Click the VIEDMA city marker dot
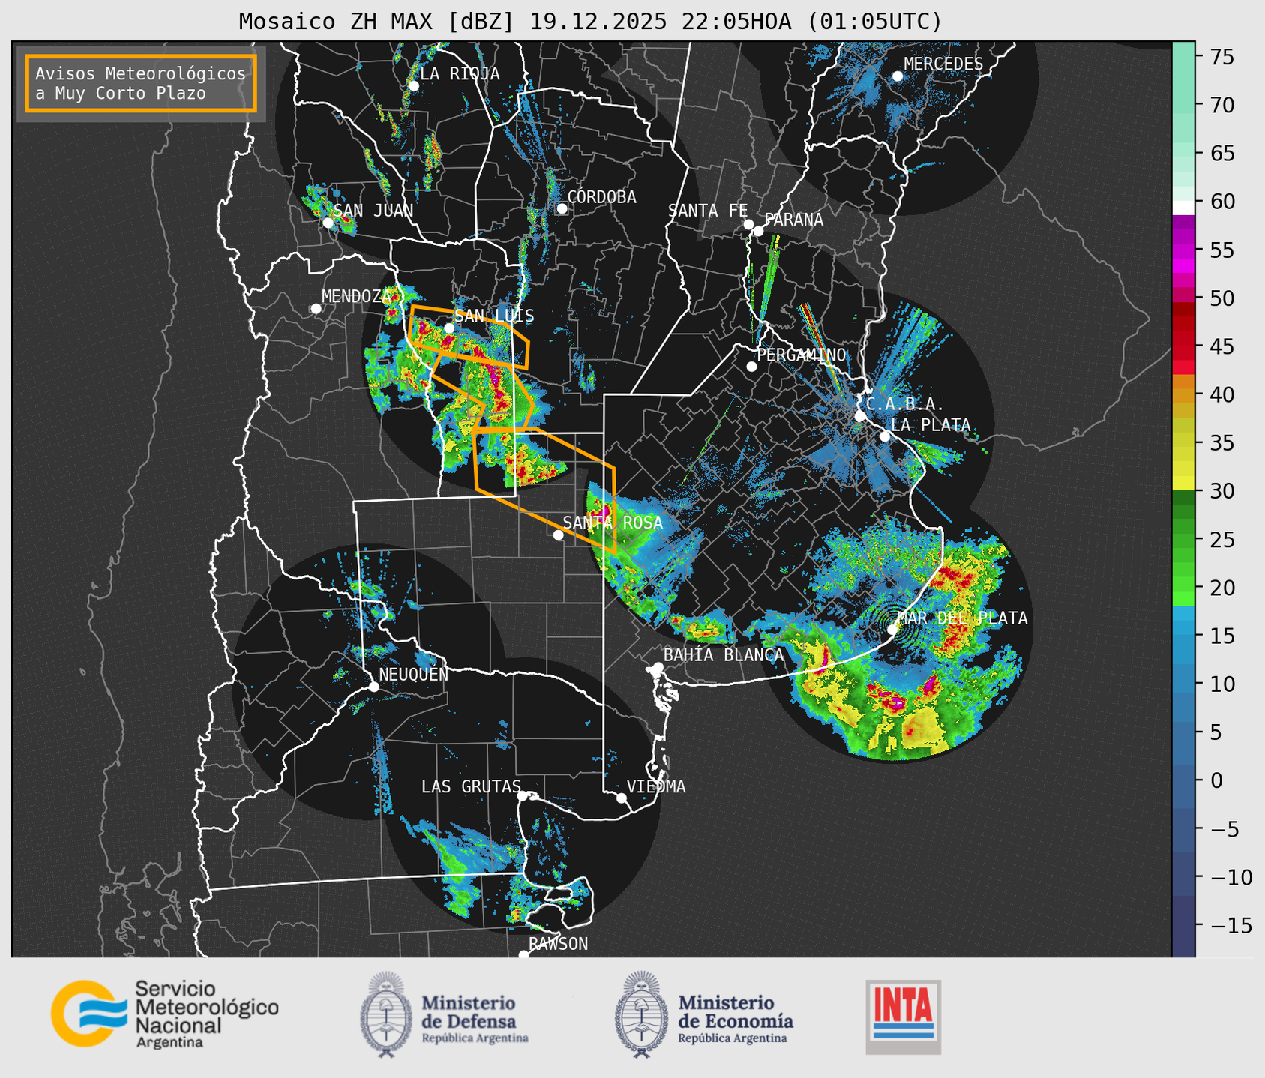 pyautogui.click(x=622, y=798)
